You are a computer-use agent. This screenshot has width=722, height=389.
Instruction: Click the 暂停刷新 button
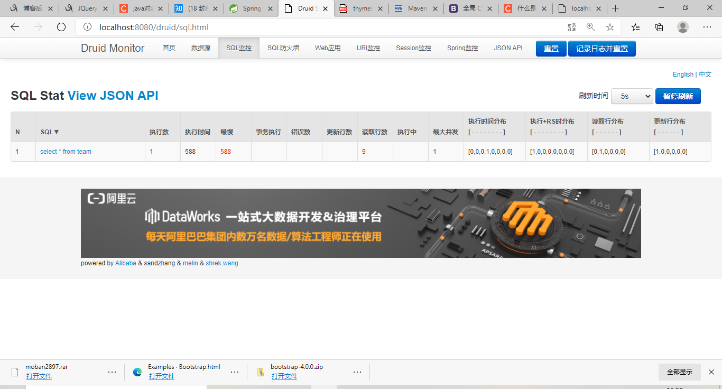(678, 96)
